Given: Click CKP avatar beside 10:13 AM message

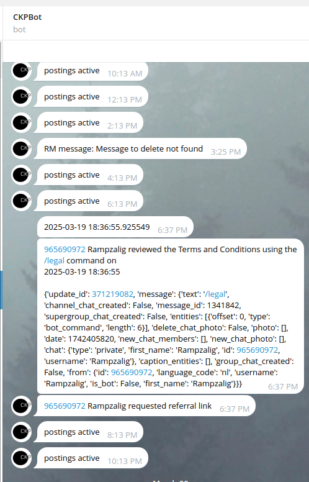Looking at the screenshot, I should tap(21, 71).
